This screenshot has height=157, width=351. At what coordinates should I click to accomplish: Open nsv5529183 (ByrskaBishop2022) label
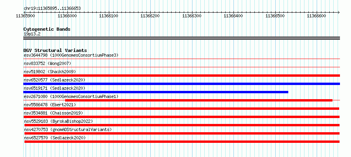[x=58, y=121]
